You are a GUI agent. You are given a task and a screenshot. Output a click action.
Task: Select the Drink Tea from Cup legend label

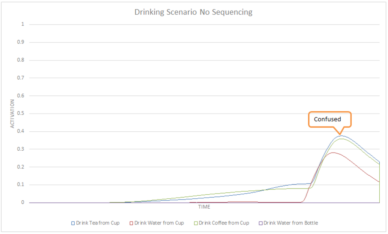pos(98,223)
